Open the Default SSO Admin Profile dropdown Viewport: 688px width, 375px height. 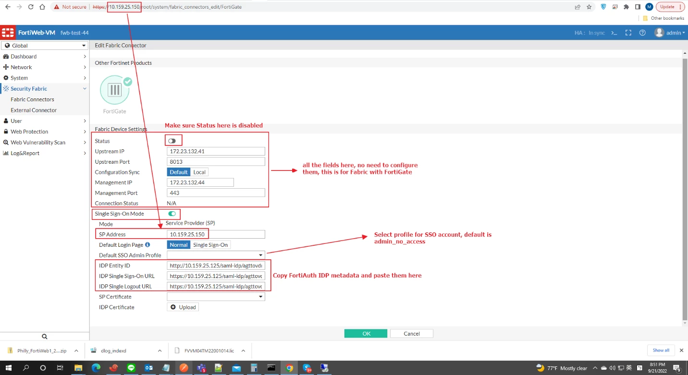[x=216, y=255]
